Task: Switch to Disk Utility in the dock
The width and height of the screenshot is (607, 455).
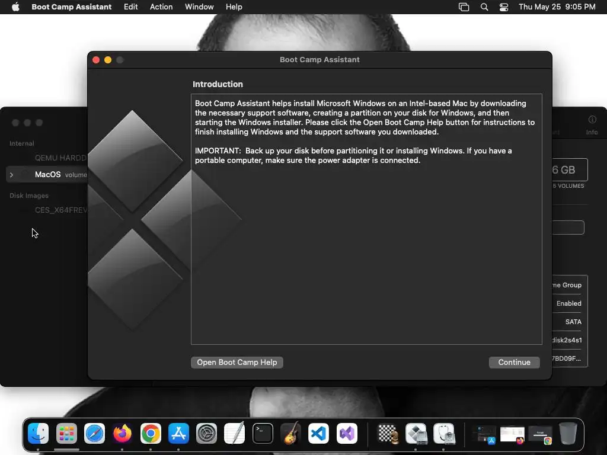Action: (x=444, y=433)
